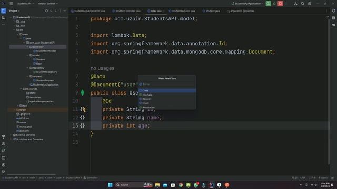The height and width of the screenshot is (189, 337).
Task: Expand External Libraries node
Action: click(x=11, y=135)
